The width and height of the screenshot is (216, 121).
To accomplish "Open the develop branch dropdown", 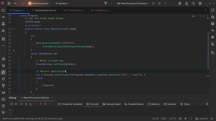I will (62, 3).
